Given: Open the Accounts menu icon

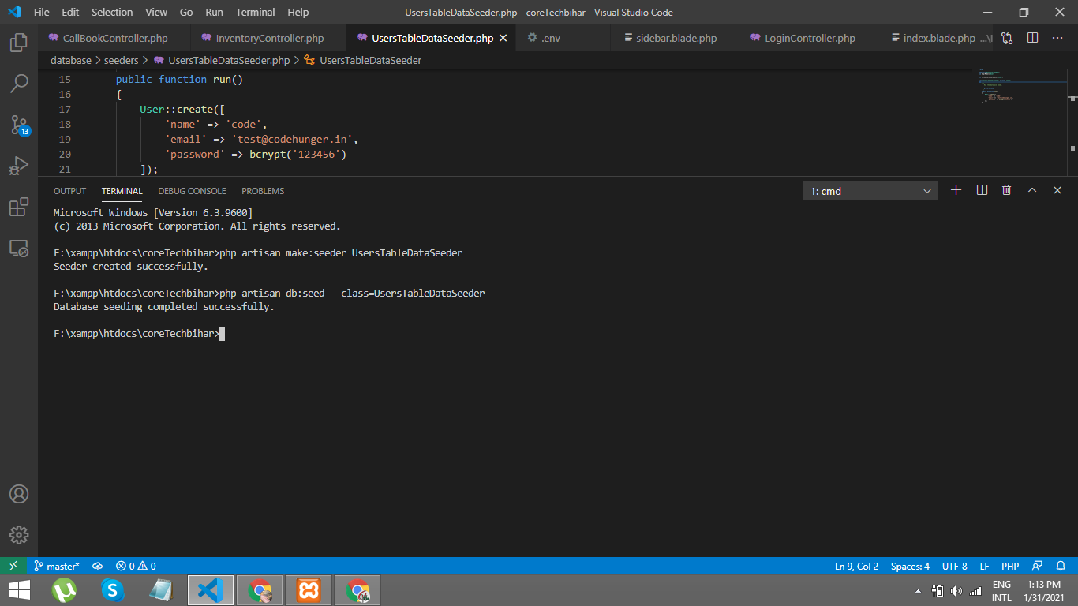Looking at the screenshot, I should click(19, 494).
